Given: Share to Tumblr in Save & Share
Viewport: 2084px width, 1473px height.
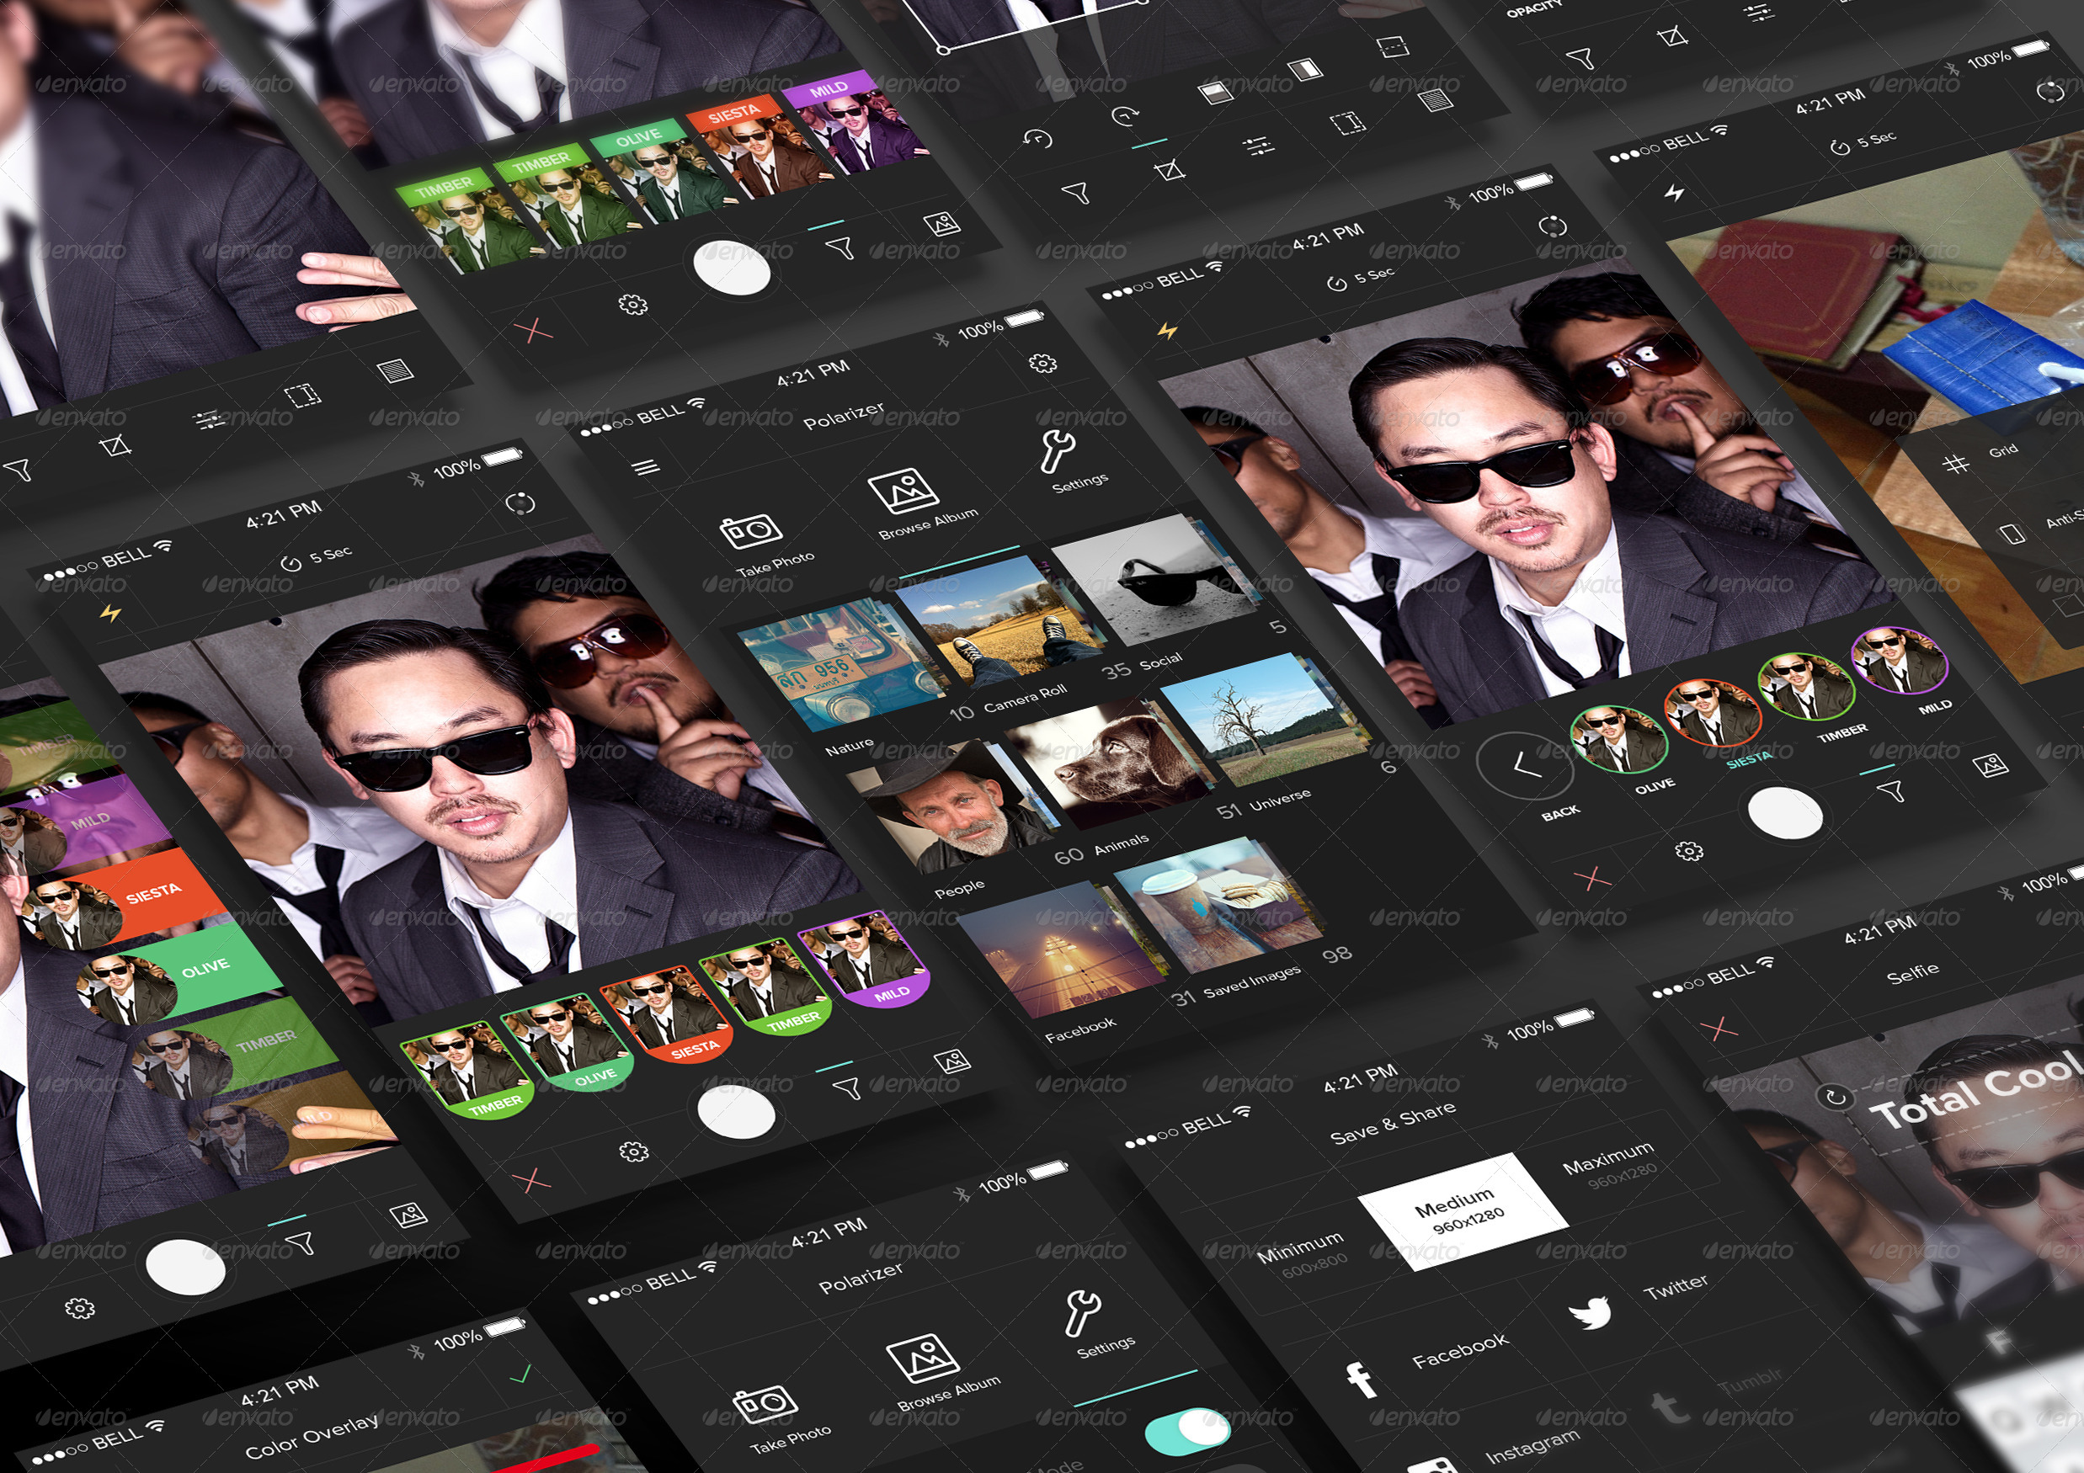Looking at the screenshot, I should point(1719,1395).
